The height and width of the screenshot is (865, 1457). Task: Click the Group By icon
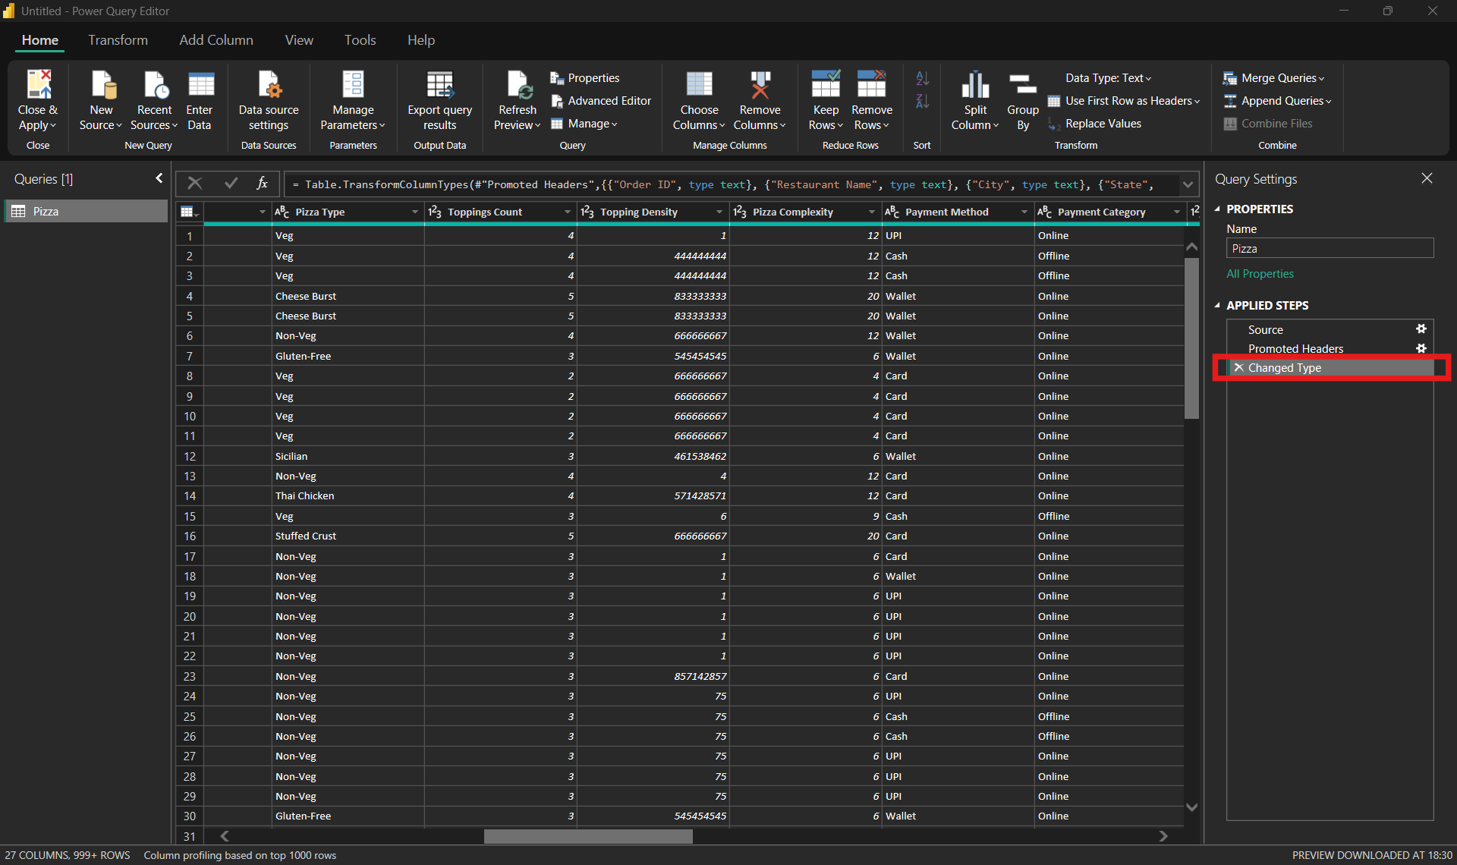(1022, 85)
